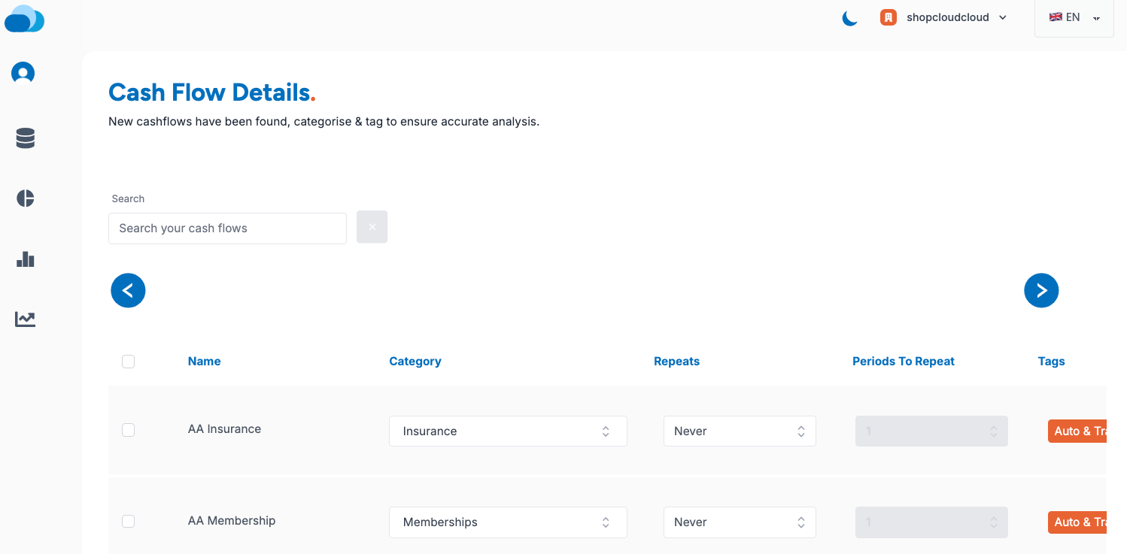Open the line trend chart sidebar icon
The image size is (1127, 554).
pos(25,319)
